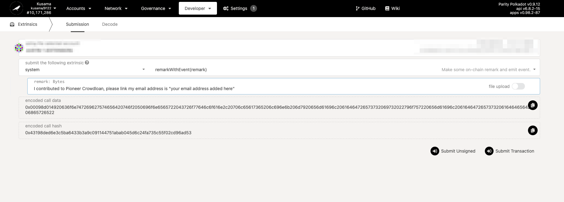
Task: Click 'Make some on-chain remark' description text
Action: [486, 70]
